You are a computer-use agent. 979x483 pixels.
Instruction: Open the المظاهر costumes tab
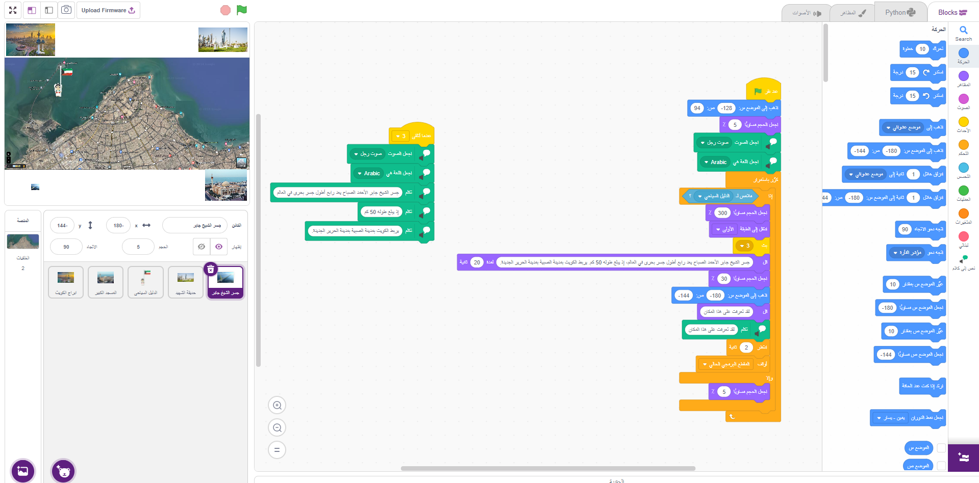coord(853,13)
